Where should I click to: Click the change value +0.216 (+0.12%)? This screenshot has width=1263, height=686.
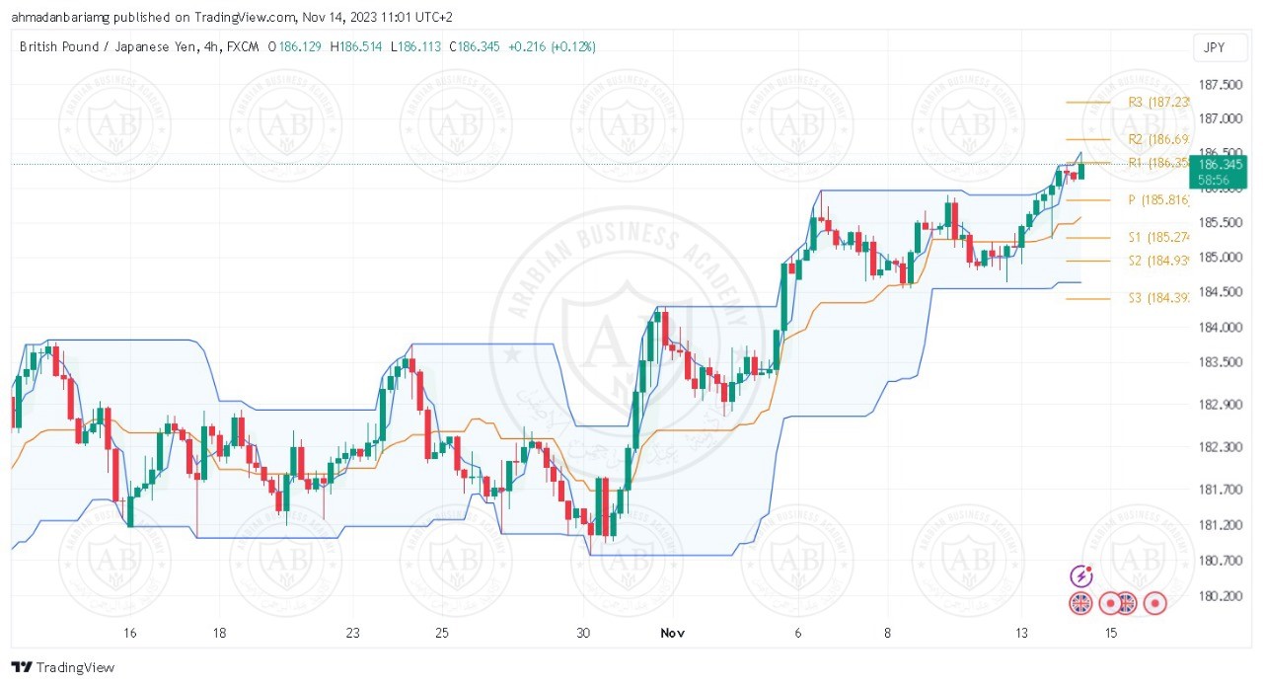[553, 46]
